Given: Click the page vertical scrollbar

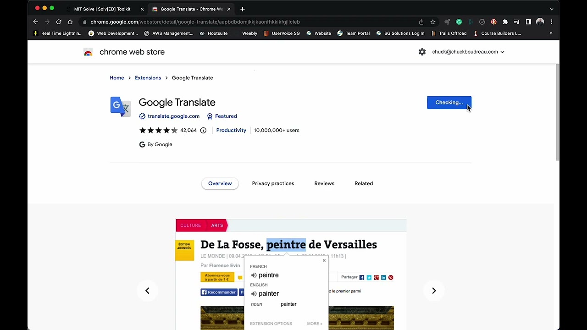Looking at the screenshot, I should [x=557, y=112].
